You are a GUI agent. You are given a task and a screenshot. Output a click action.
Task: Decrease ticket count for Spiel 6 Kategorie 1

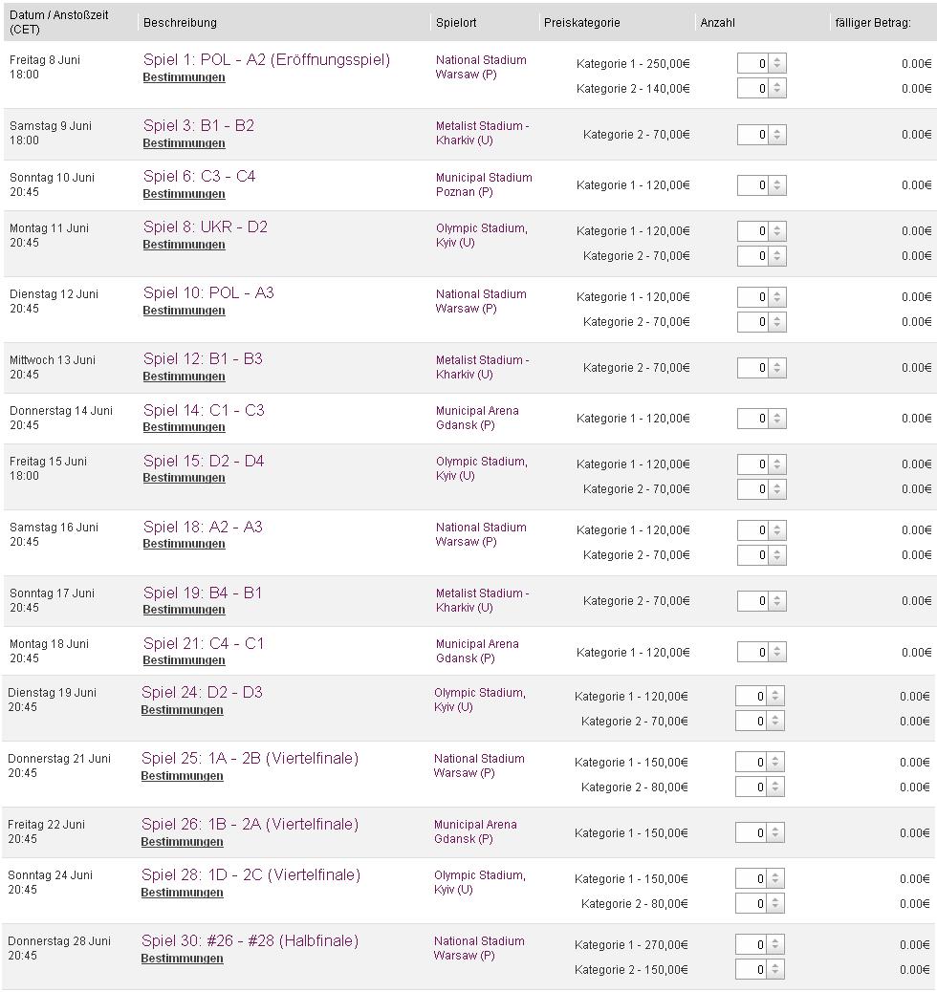click(x=777, y=189)
